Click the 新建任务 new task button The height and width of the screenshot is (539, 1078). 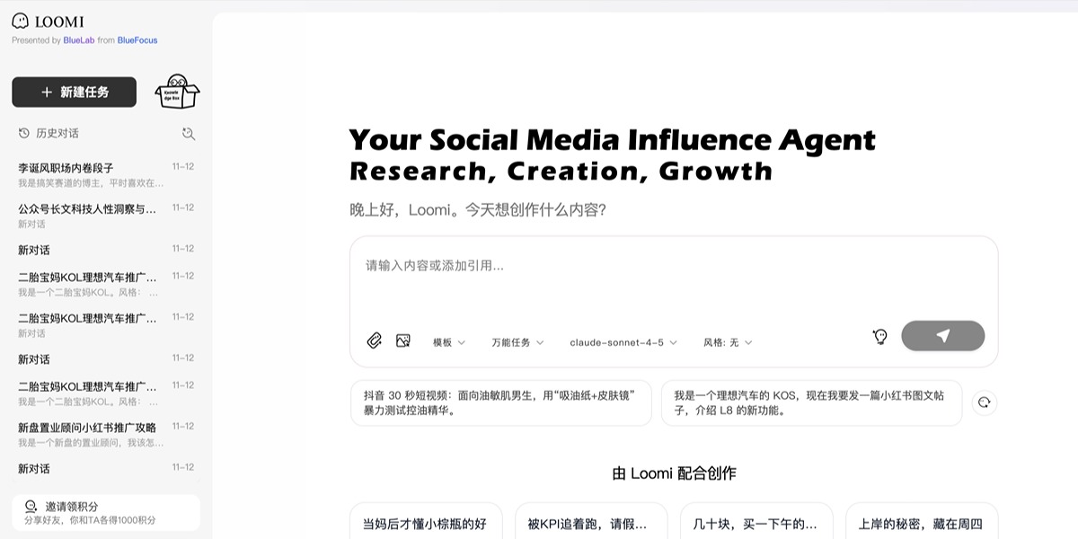click(75, 92)
